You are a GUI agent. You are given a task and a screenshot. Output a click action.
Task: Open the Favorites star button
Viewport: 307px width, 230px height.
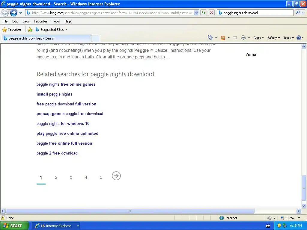12,30
